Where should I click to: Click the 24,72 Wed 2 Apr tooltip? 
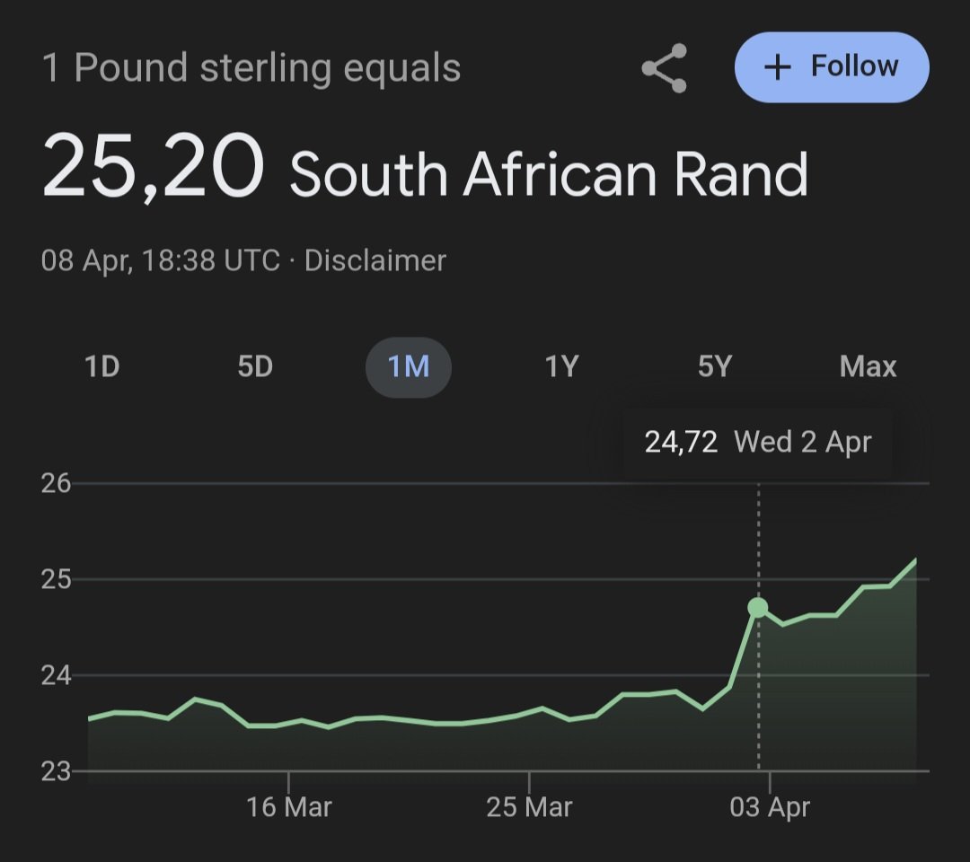(x=758, y=442)
